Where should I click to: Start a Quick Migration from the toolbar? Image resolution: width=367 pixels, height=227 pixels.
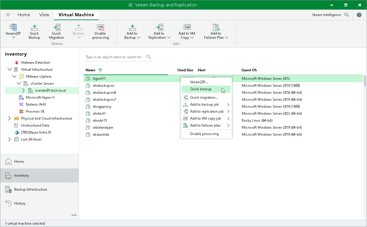pos(56,31)
